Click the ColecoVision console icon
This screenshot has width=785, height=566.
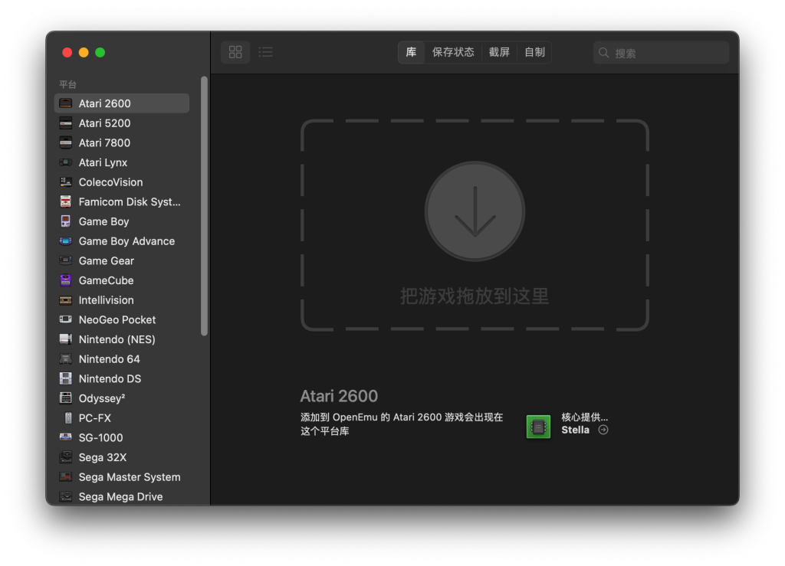(x=66, y=182)
